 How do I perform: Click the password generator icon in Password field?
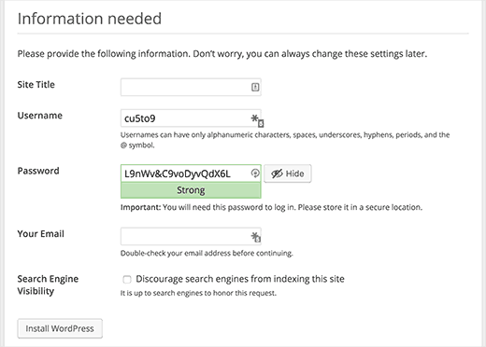pos(255,173)
